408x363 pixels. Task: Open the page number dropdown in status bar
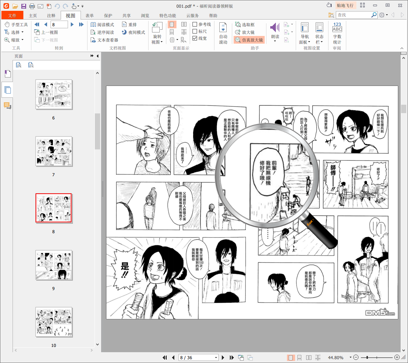[x=216, y=357]
